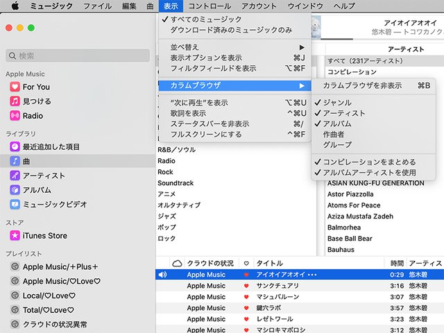Image resolution: width=444 pixels, height=333 pixels.
Task: Open iTunes Store star icon
Action: point(15,235)
